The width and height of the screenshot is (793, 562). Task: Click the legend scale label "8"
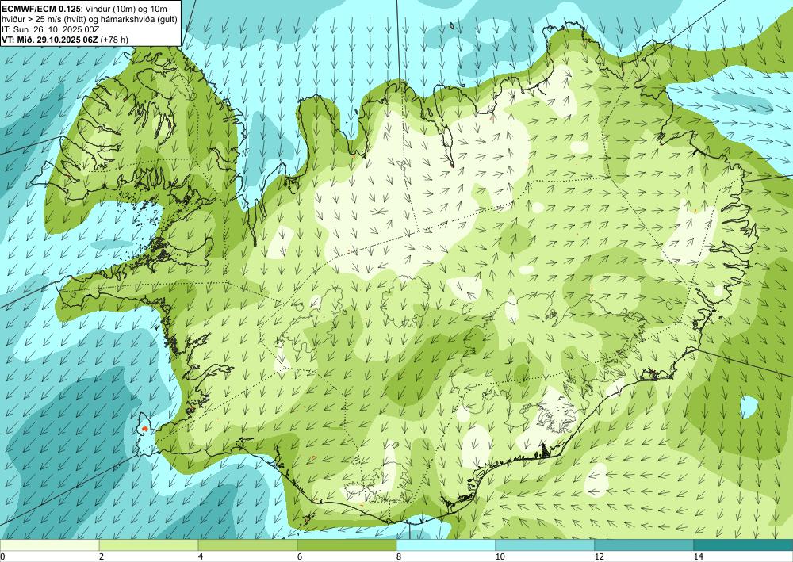point(399,556)
